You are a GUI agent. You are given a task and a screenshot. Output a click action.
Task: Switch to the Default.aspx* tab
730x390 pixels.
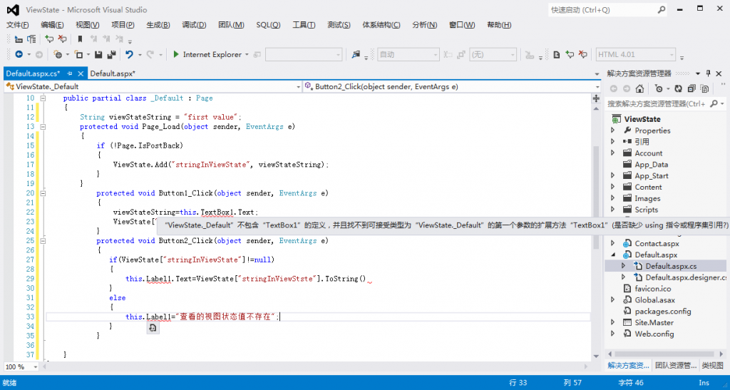point(113,73)
